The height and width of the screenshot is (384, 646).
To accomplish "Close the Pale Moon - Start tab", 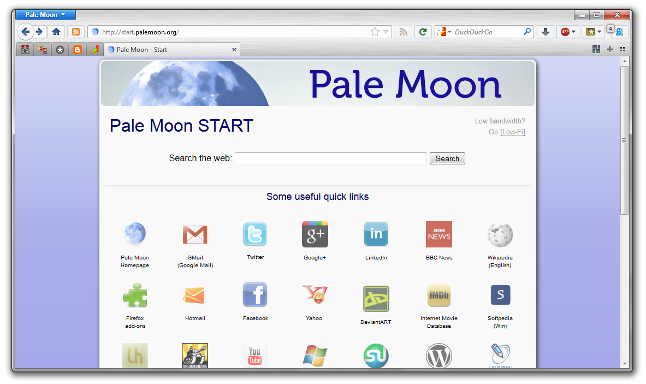I will [234, 50].
